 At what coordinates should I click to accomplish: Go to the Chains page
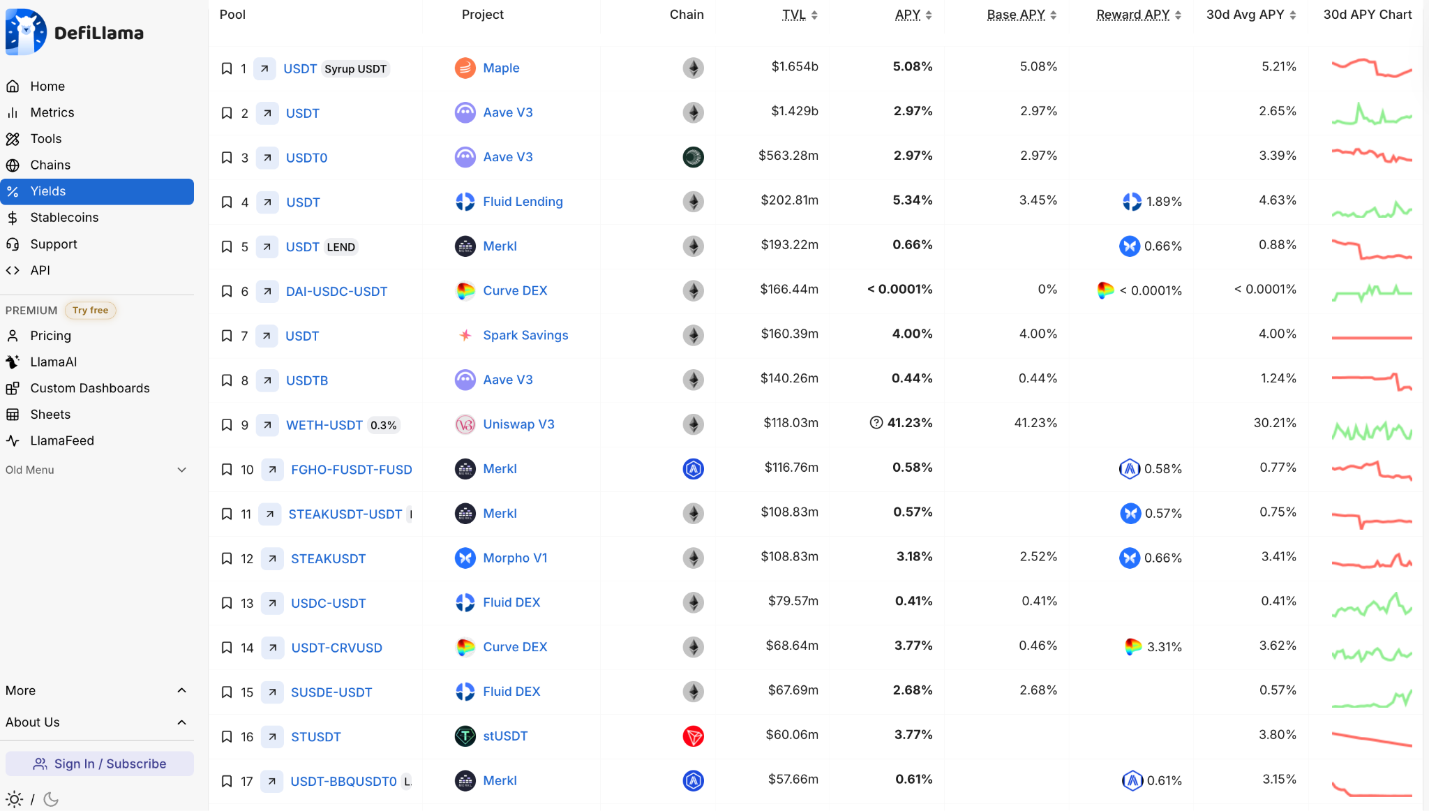(x=50, y=165)
